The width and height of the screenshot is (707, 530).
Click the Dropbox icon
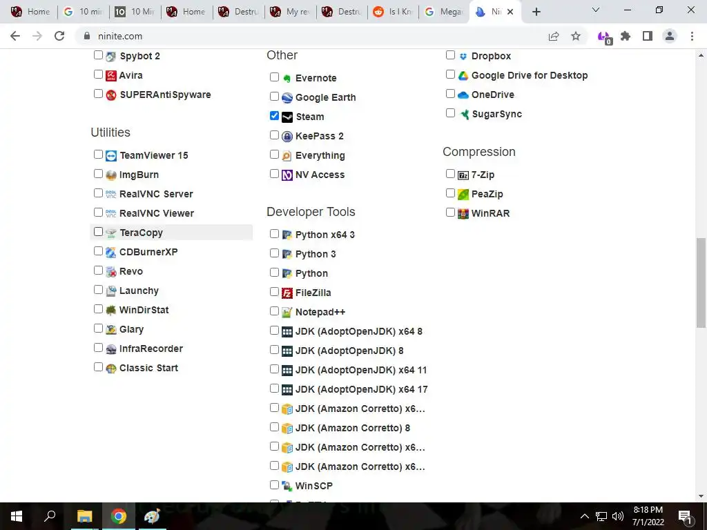[x=463, y=57]
